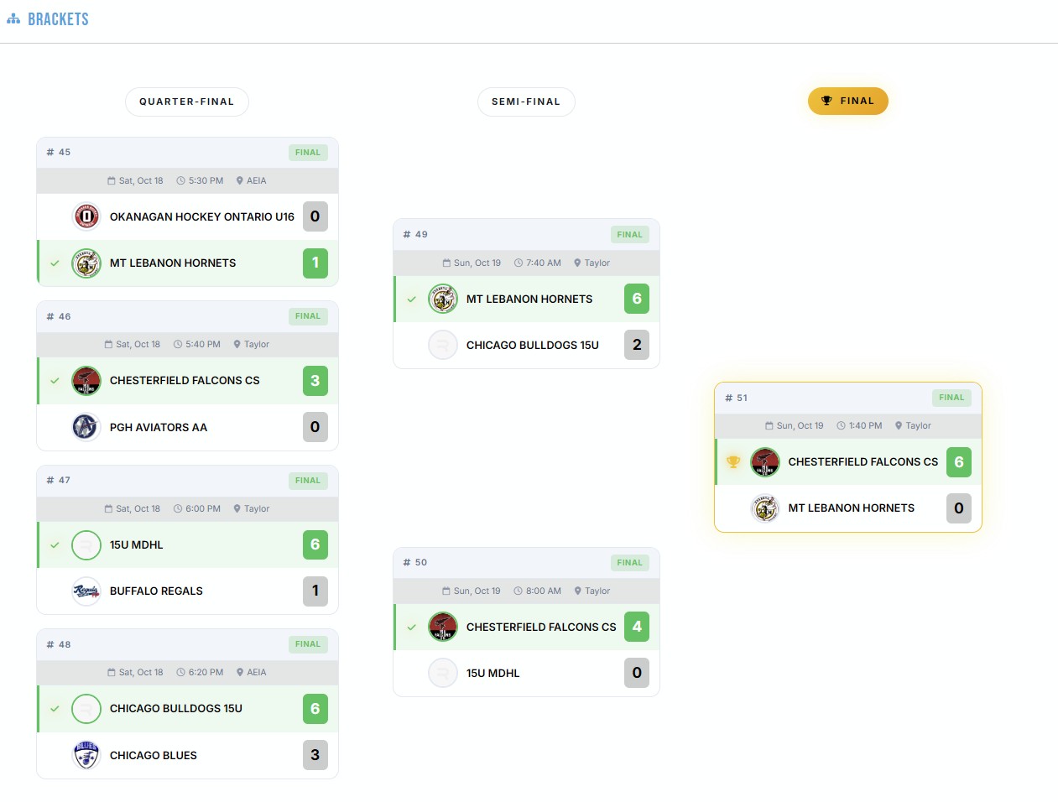
Task: Click the trophy icon in the FINAL round pill
Action: tap(826, 101)
